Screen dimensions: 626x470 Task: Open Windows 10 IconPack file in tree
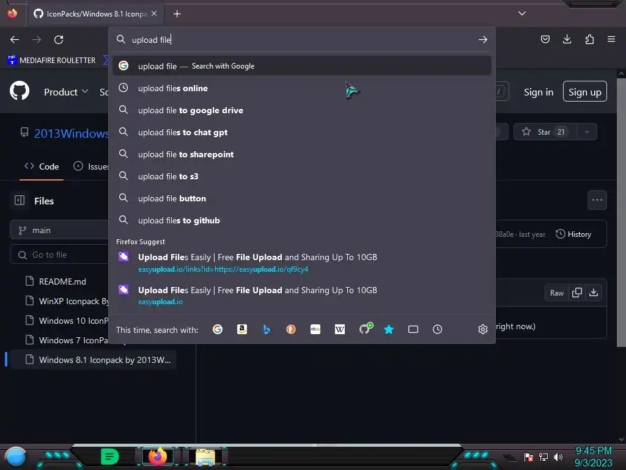(66, 321)
